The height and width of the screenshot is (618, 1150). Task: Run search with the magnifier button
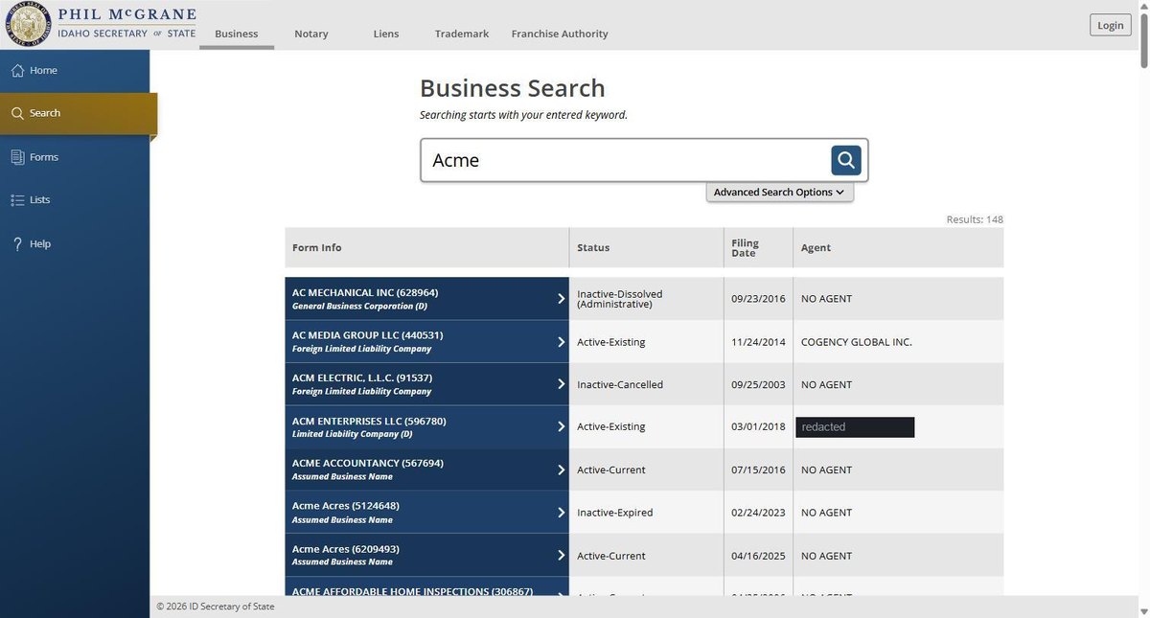coord(845,160)
